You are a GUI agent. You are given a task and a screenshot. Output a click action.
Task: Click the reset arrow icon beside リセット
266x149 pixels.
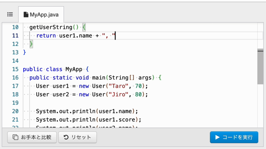[x=66, y=137]
